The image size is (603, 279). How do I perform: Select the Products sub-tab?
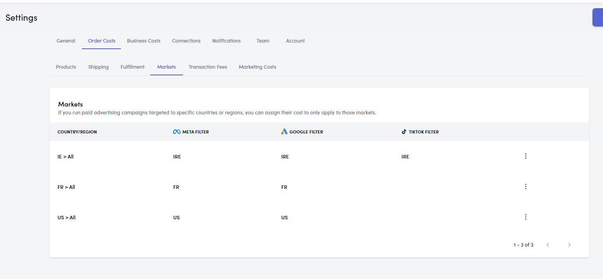pyautogui.click(x=66, y=67)
